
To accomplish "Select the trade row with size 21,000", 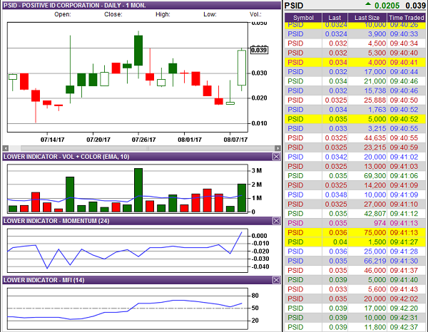I will coord(355,81).
